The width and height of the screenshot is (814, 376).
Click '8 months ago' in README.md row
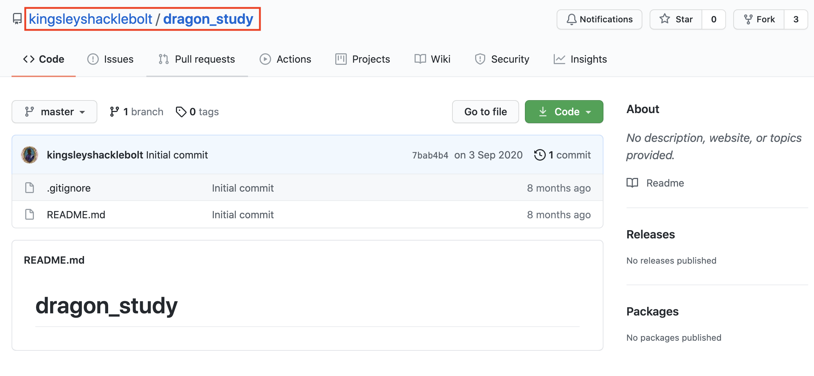point(559,215)
